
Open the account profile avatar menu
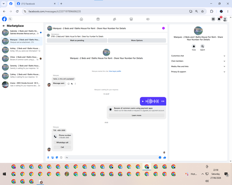coord(225,19)
